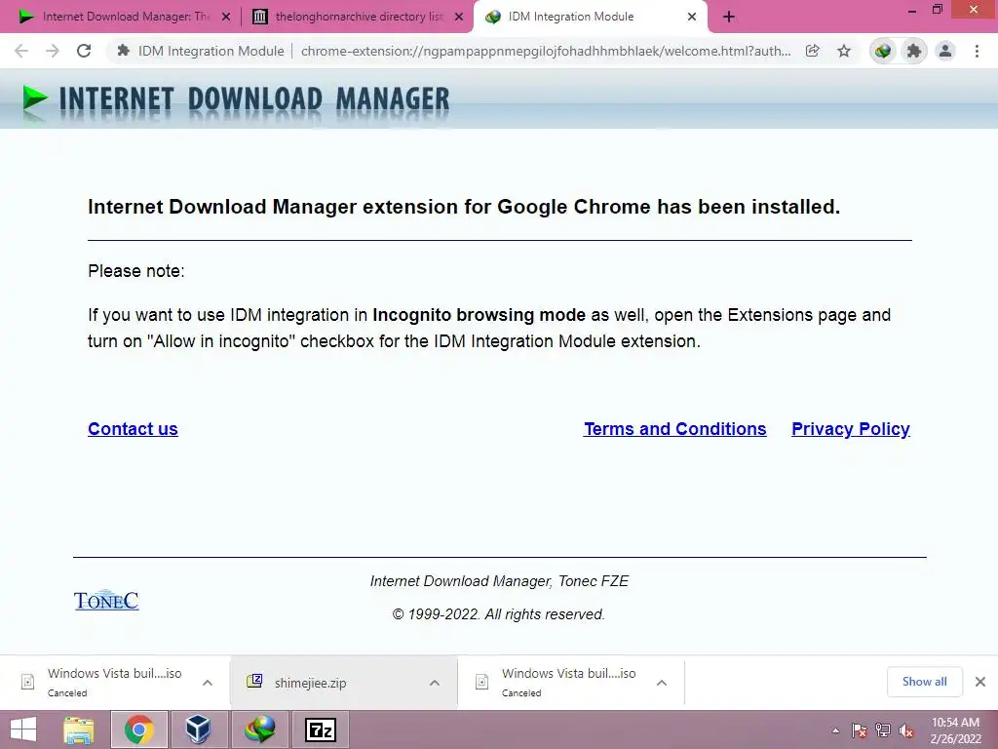Image resolution: width=998 pixels, height=749 pixels.
Task: Open the Windows Start menu
Action: (23, 729)
